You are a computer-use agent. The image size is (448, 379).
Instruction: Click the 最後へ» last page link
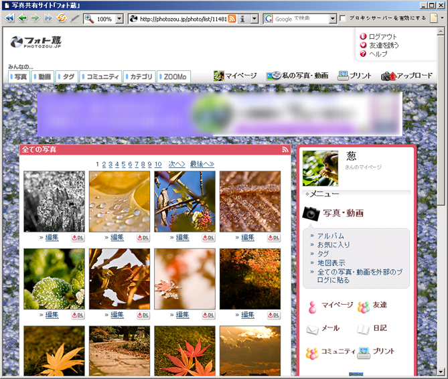pos(202,164)
